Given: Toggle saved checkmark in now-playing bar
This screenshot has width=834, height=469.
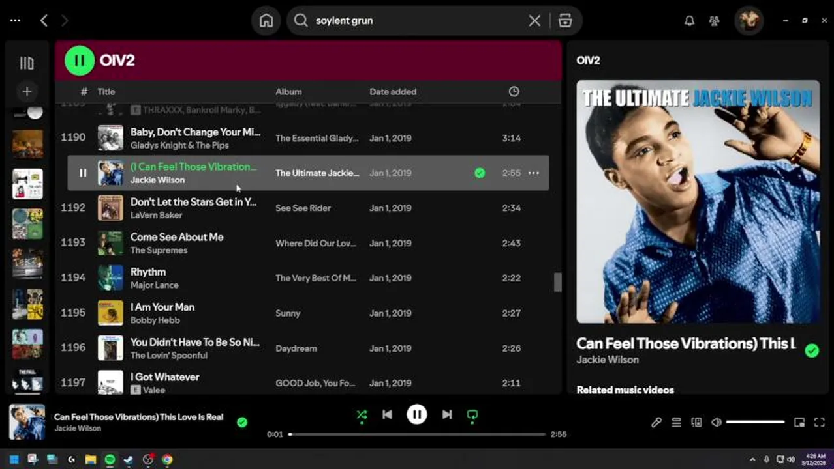Looking at the screenshot, I should point(242,422).
